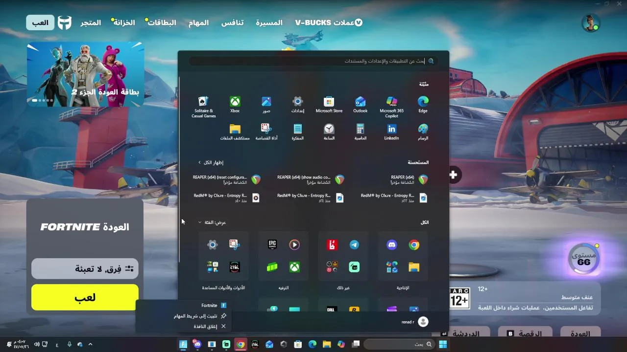Screen dimensions: 627x352
Task: Open Discord in the الإنتاجية category
Action: click(x=392, y=245)
